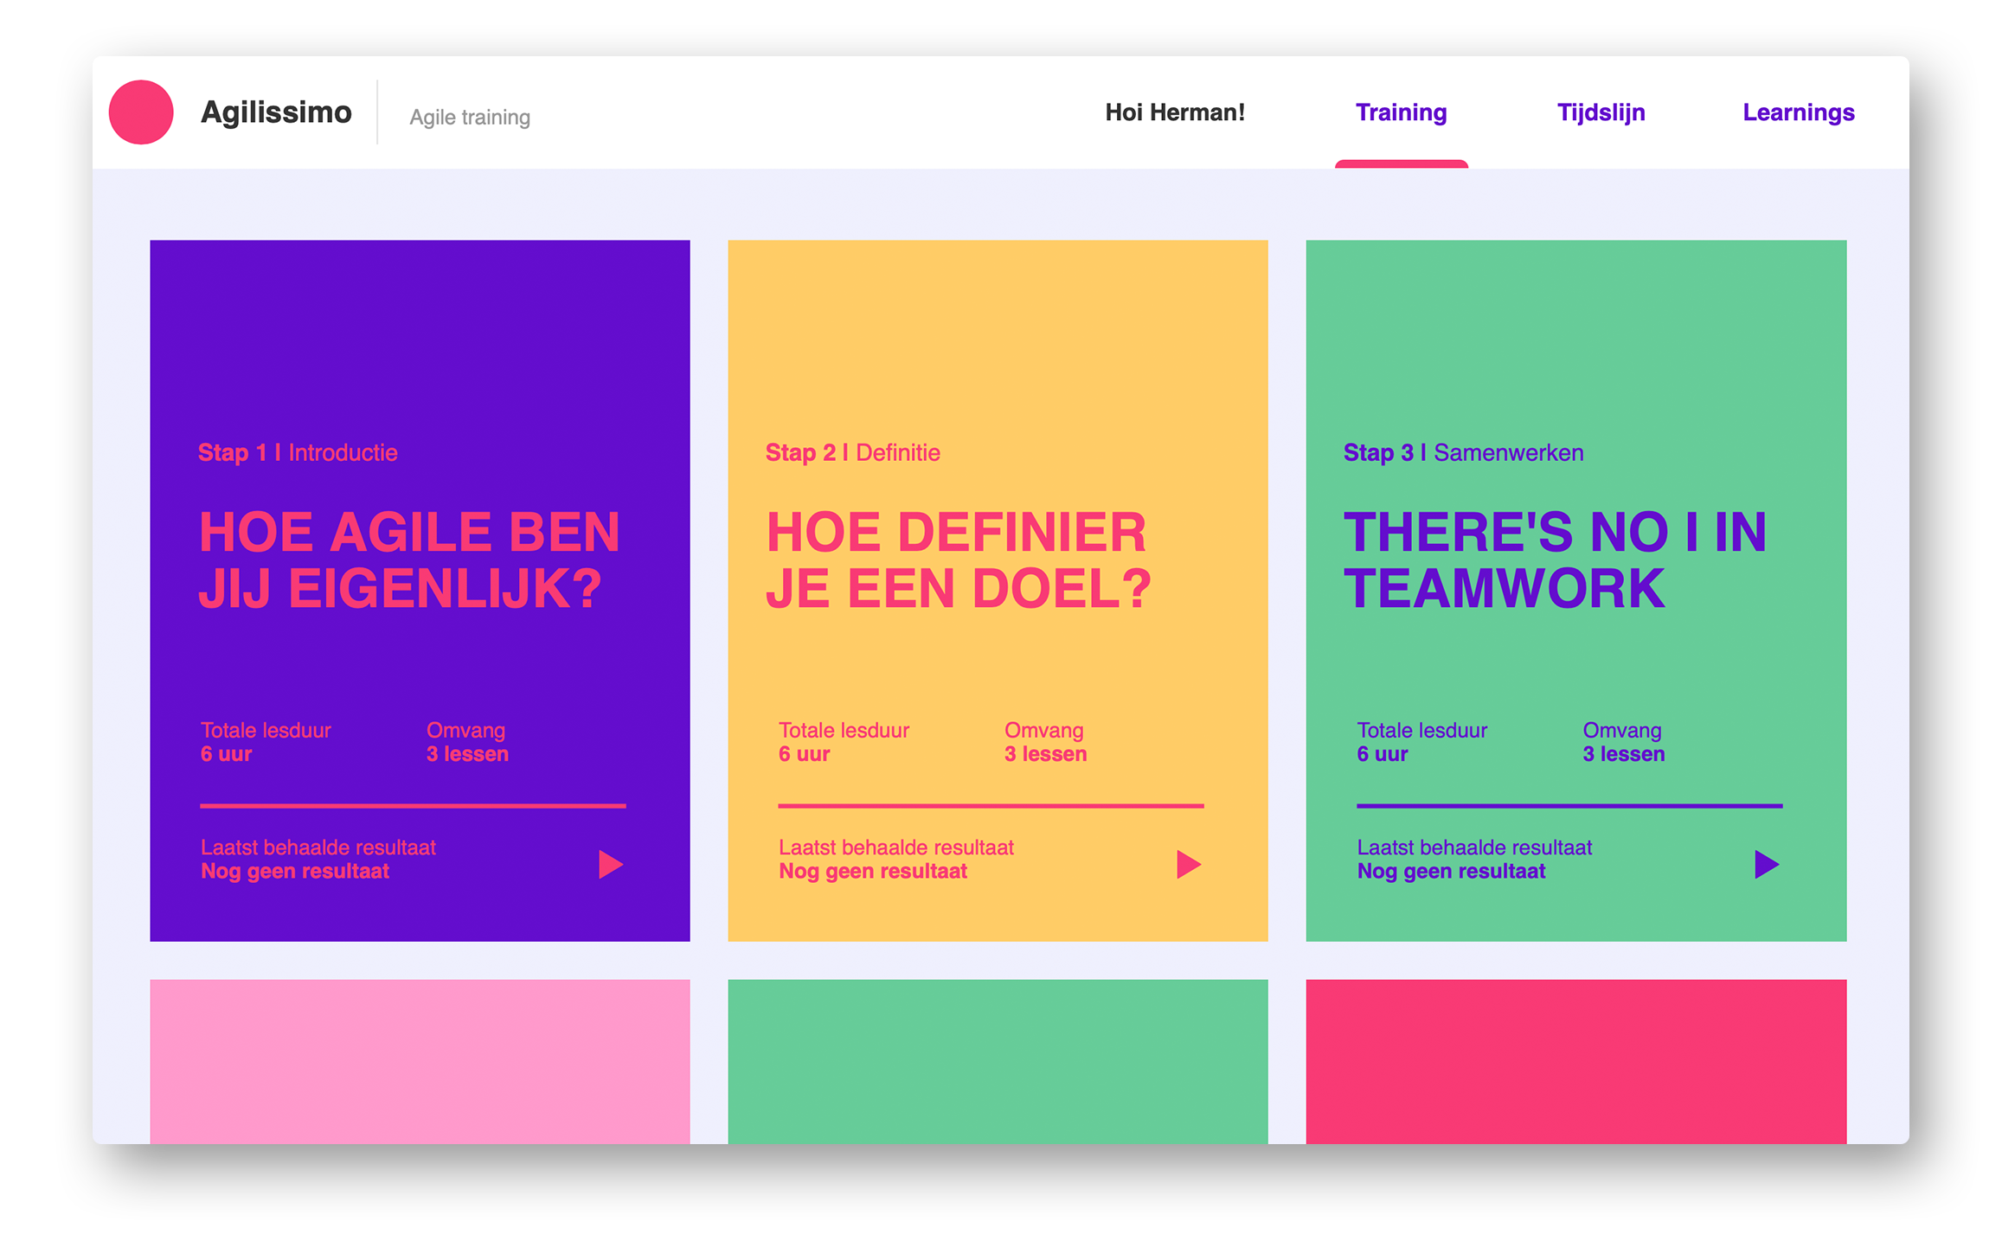Viewport: 2002px width, 1260px height.
Task: Click the Agile training subtitle text
Action: (x=470, y=117)
